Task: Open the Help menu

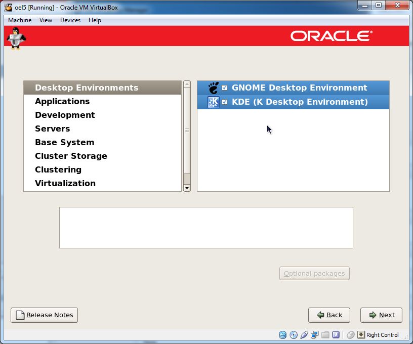Action: [95, 20]
